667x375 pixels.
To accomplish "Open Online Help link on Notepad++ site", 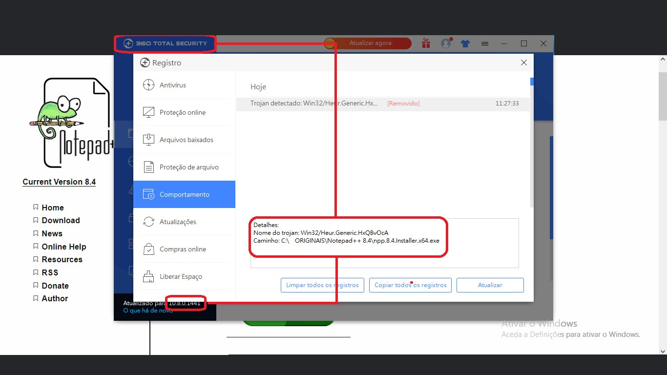I will [x=64, y=247].
